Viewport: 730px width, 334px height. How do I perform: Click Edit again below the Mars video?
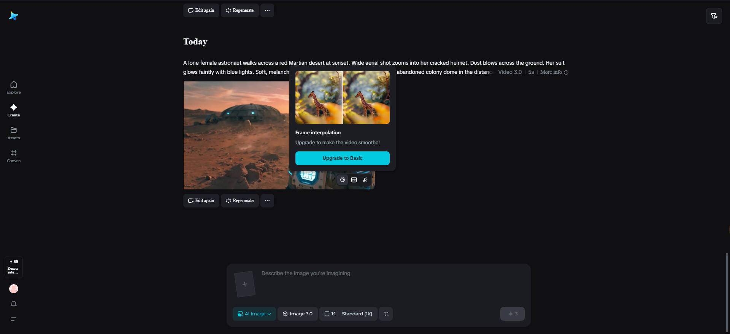click(201, 200)
